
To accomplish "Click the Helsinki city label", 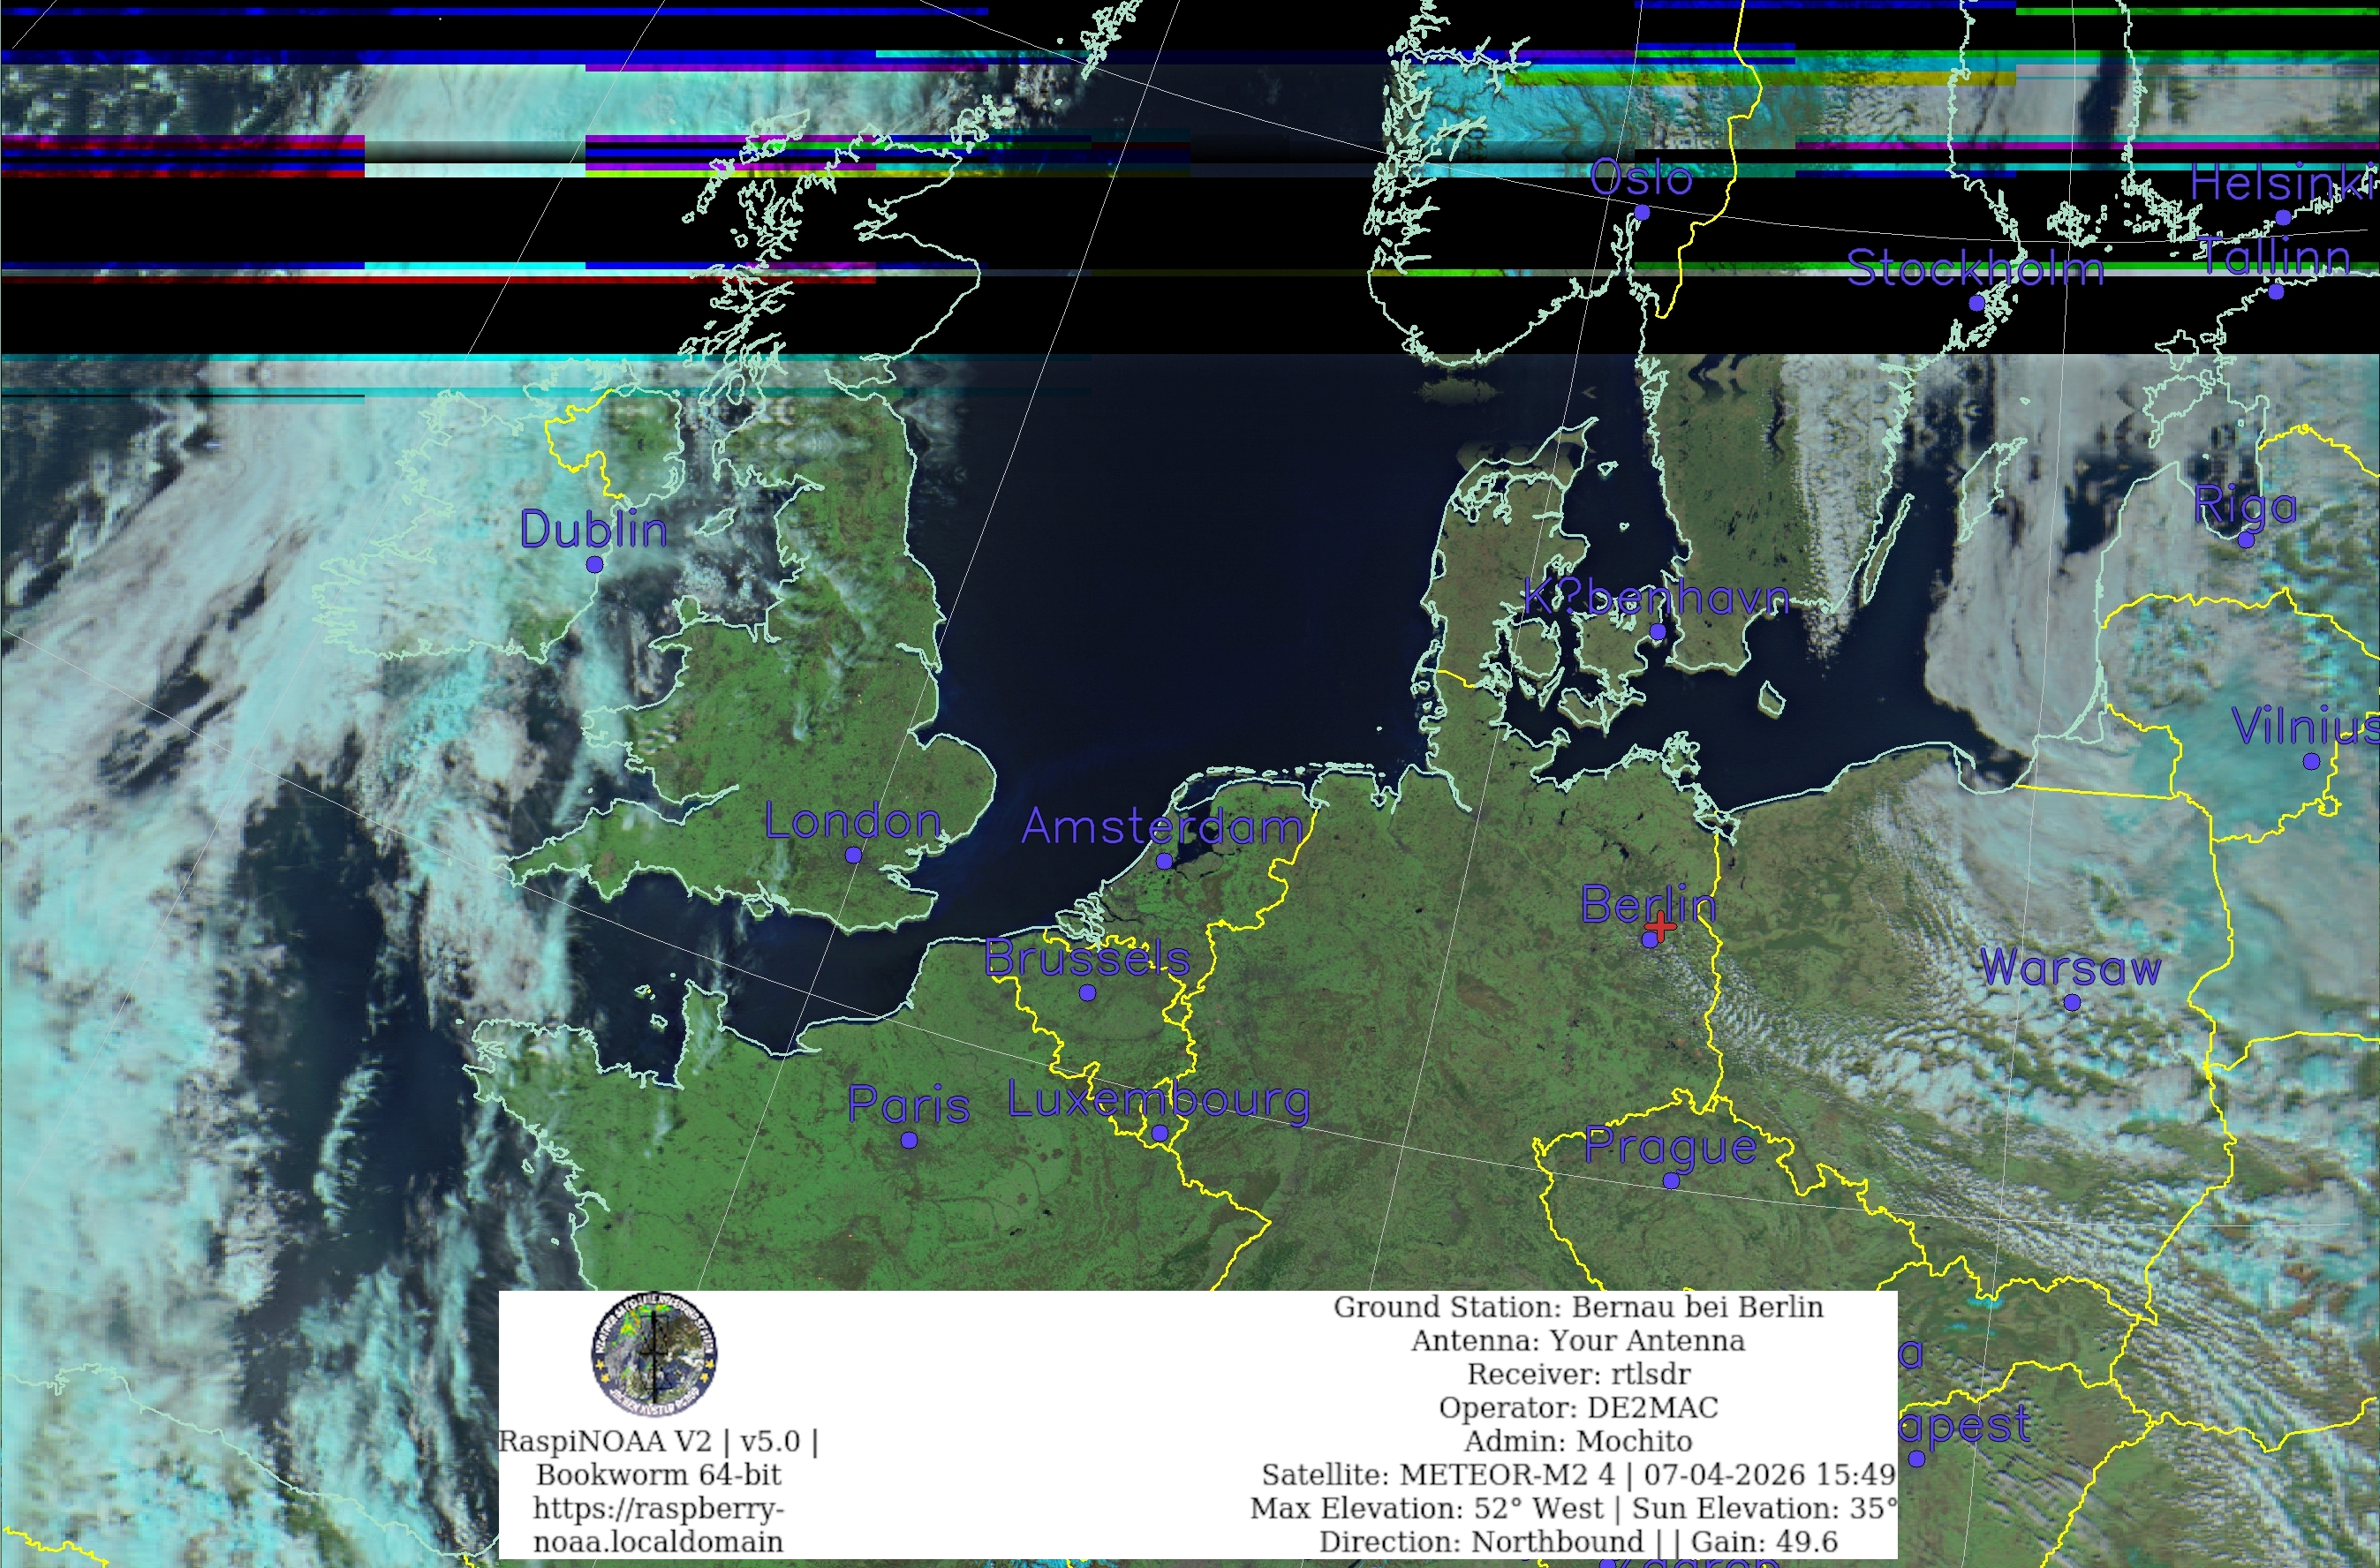I will point(2282,183).
